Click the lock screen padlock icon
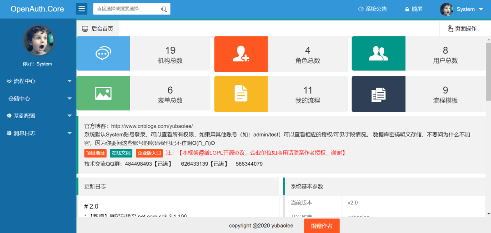 click(x=407, y=10)
